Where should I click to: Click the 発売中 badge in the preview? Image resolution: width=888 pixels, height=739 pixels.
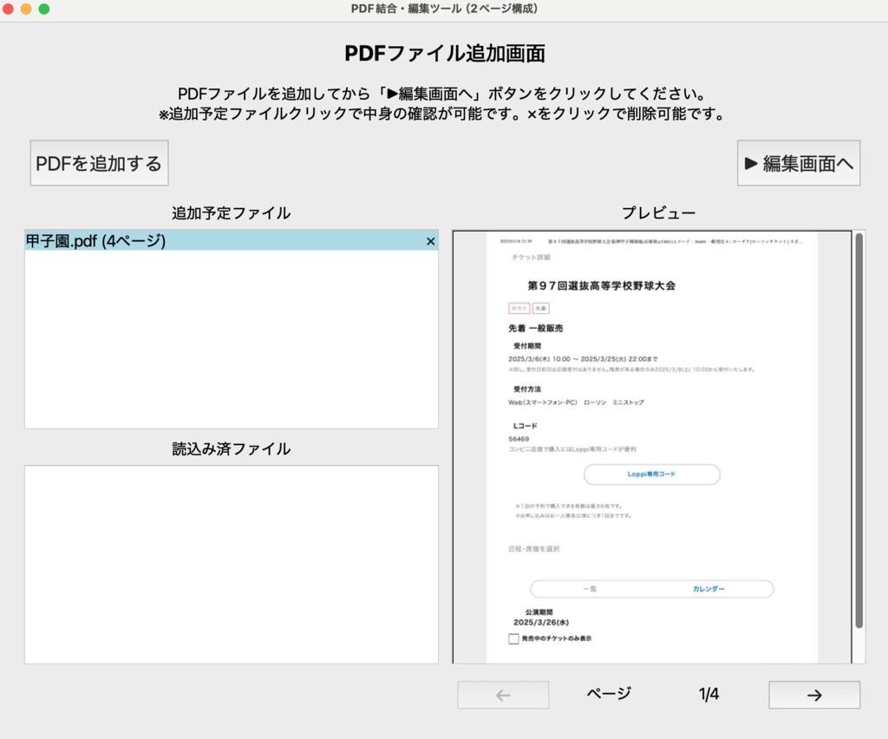click(518, 308)
